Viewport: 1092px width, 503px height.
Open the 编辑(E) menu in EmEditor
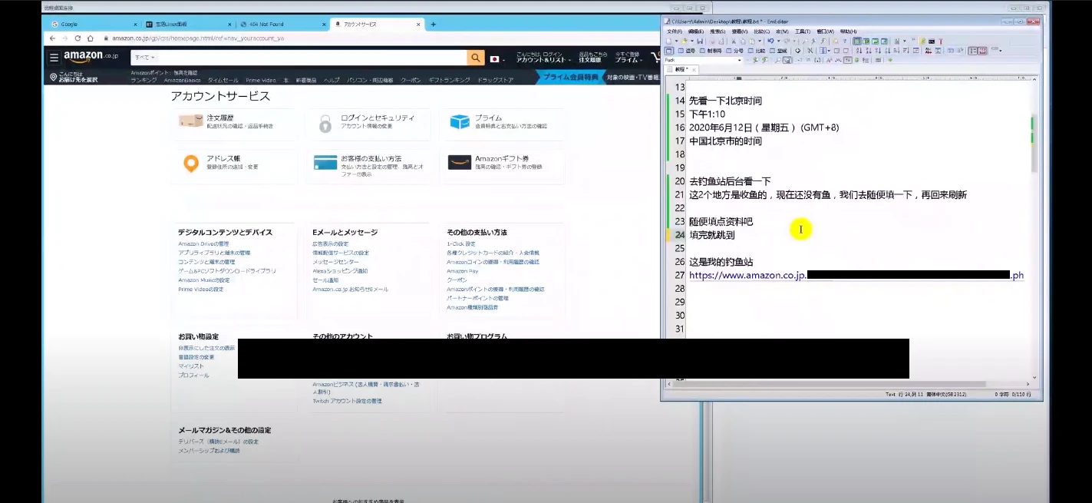696,31
